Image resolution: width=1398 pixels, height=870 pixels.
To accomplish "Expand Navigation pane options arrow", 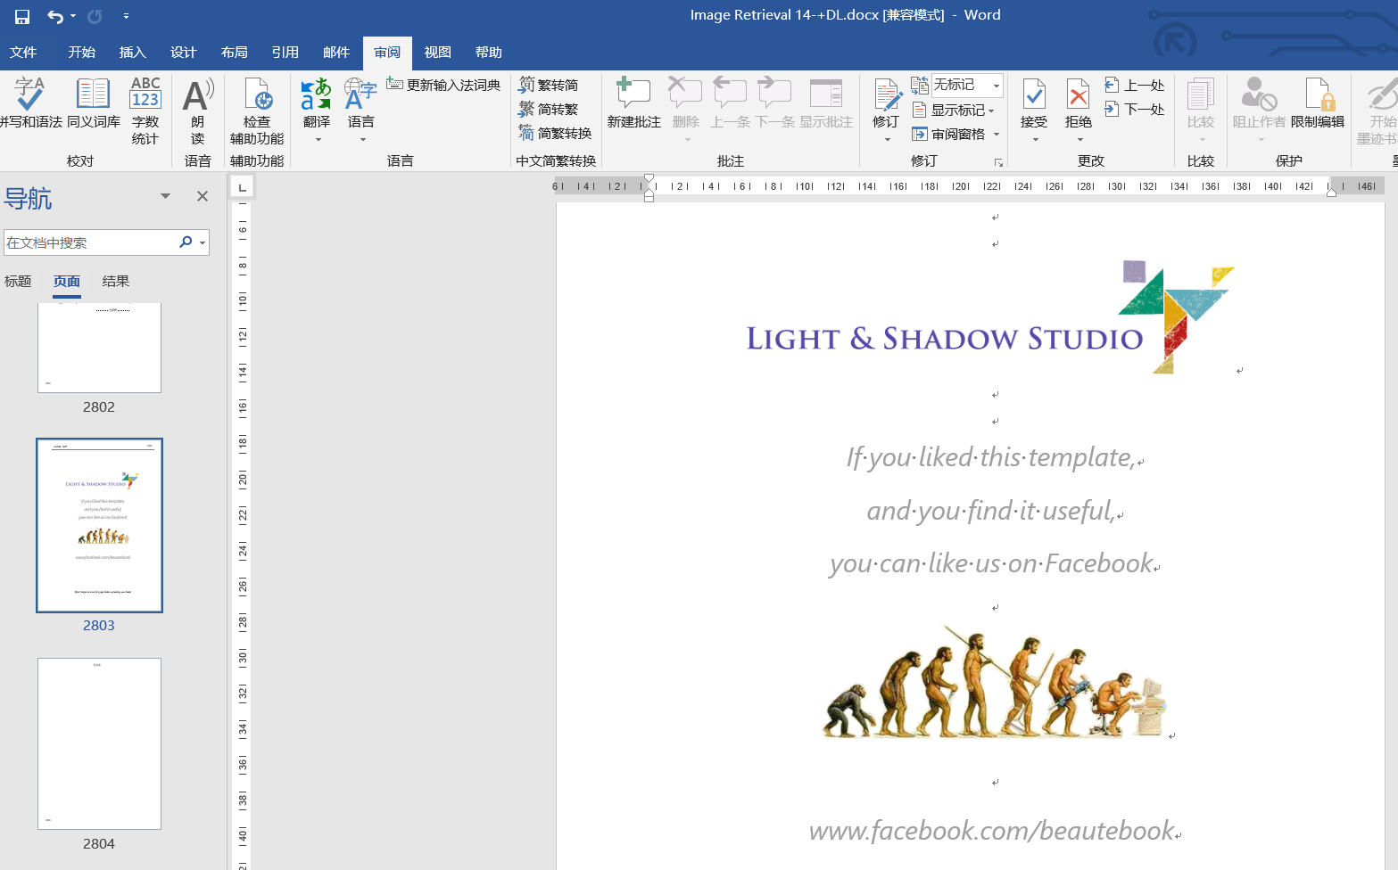I will (165, 196).
